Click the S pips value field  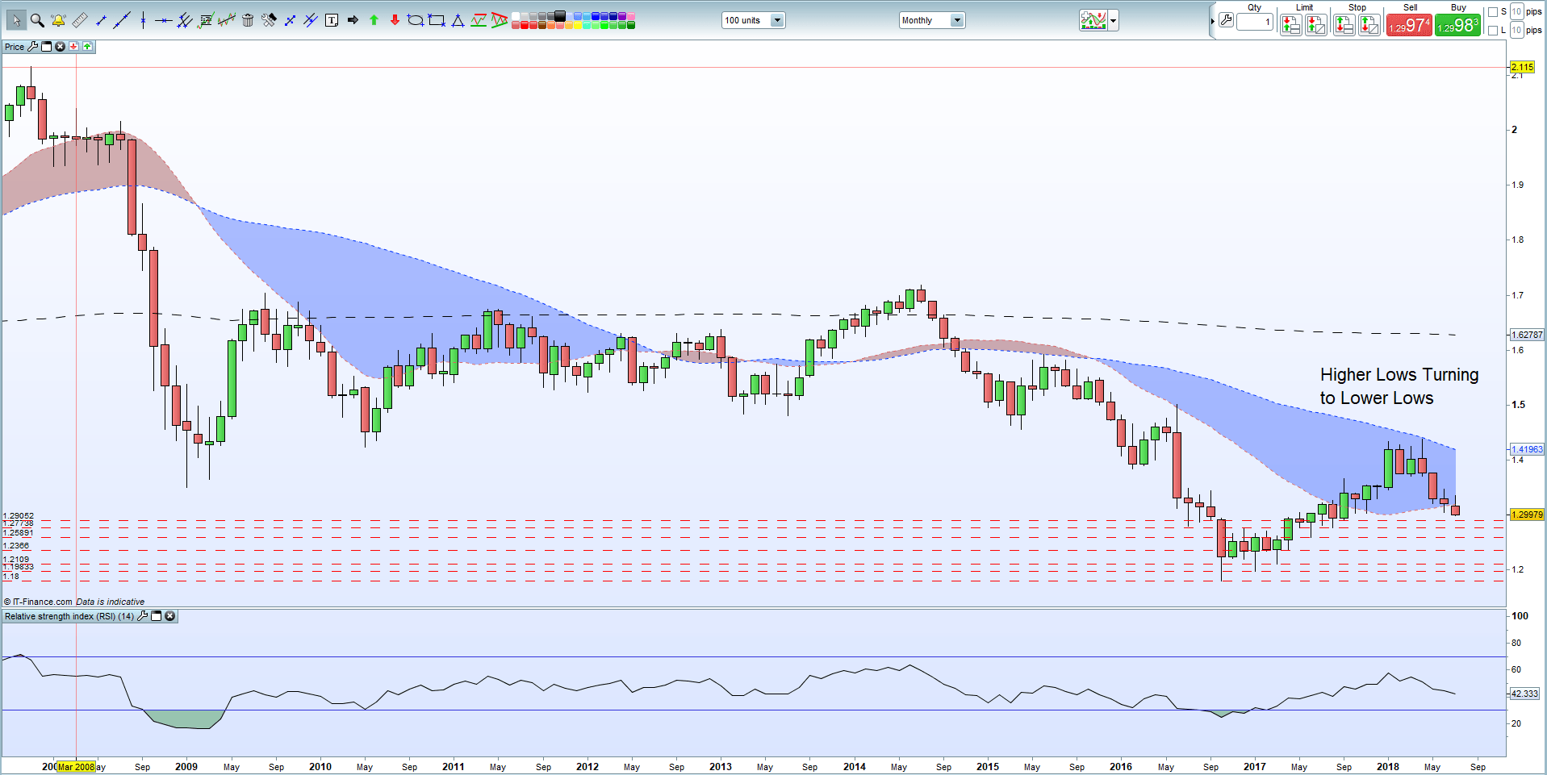pyautogui.click(x=1517, y=11)
